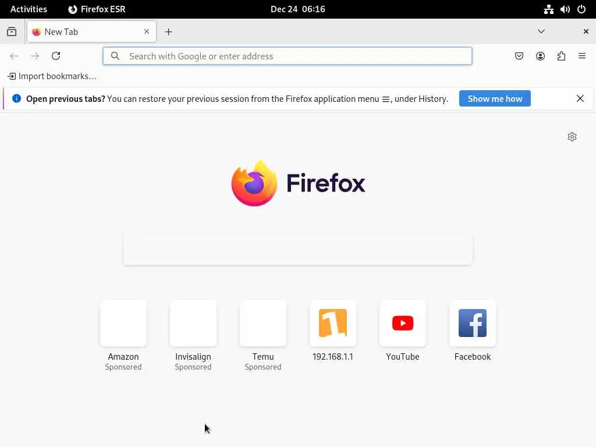Click the network status icon in top bar
Image resolution: width=596 pixels, height=447 pixels.
click(548, 9)
